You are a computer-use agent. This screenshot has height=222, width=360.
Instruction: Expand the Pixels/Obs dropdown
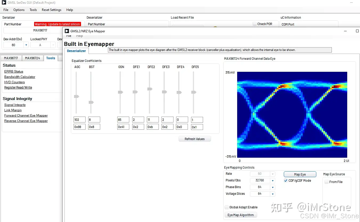[272, 180]
